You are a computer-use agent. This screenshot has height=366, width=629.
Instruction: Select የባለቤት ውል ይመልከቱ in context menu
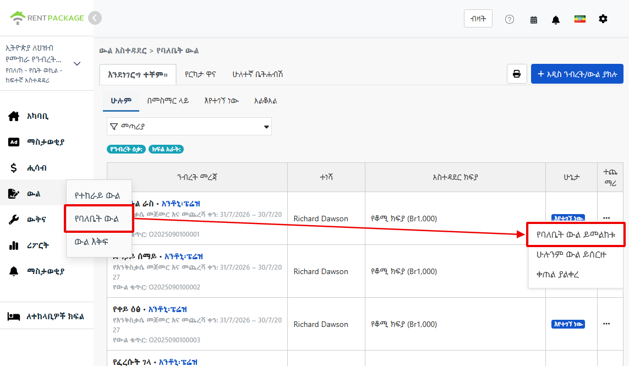[576, 235]
